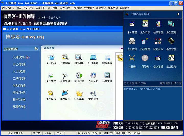Switch to the 任务 tab in the side panel

point(179,83)
